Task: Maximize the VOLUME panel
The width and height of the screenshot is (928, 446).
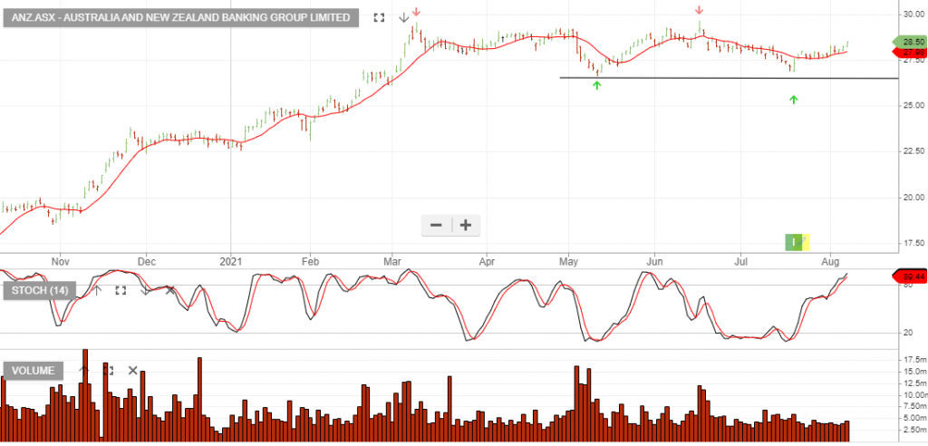Action: tap(108, 371)
